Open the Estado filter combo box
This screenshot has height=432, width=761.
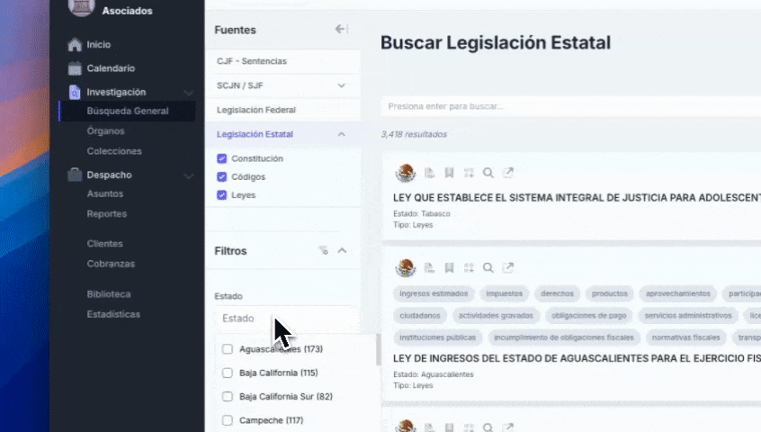pyautogui.click(x=283, y=319)
